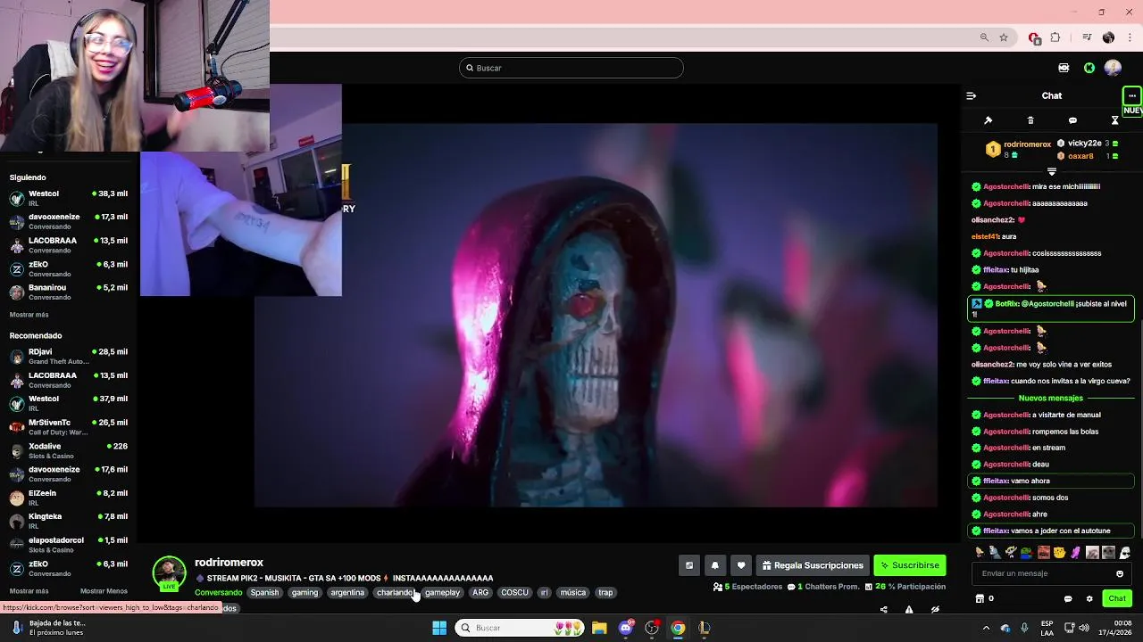Viewport: 1143px width, 642px height.
Task: Click Chrome icon in taskbar
Action: [x=678, y=628]
